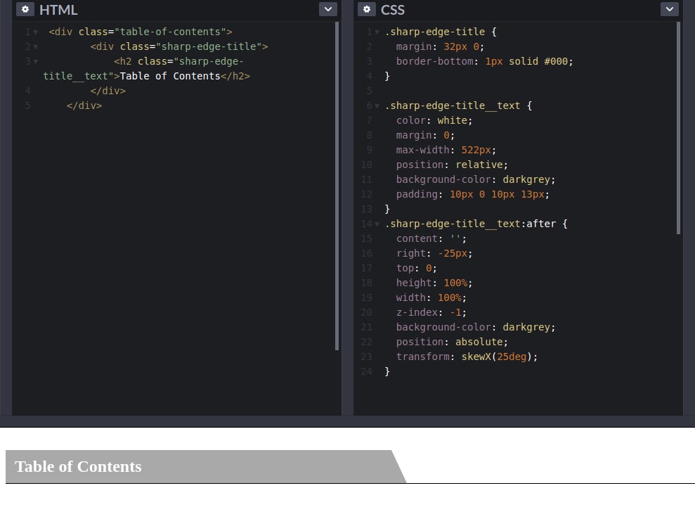Click the 'width: 100%;' line
The height and width of the screenshot is (526, 695).
pyautogui.click(x=431, y=297)
